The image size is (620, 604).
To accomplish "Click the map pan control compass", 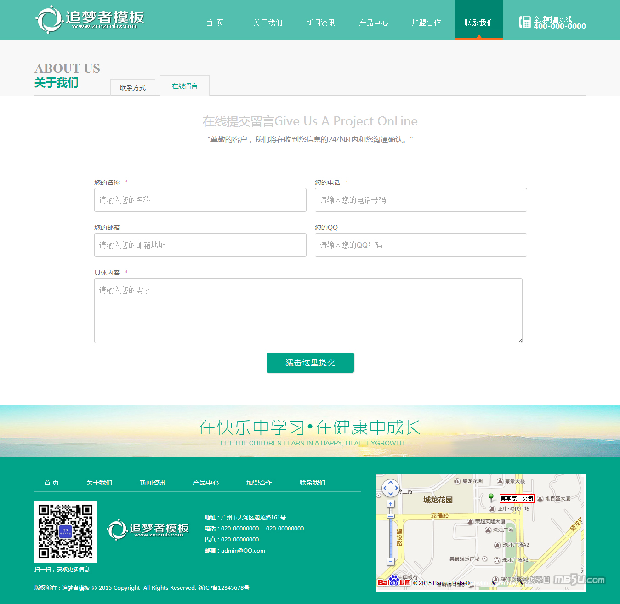I will click(391, 488).
